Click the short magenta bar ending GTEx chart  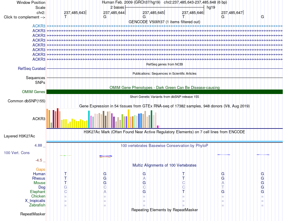[x=158, y=127]
